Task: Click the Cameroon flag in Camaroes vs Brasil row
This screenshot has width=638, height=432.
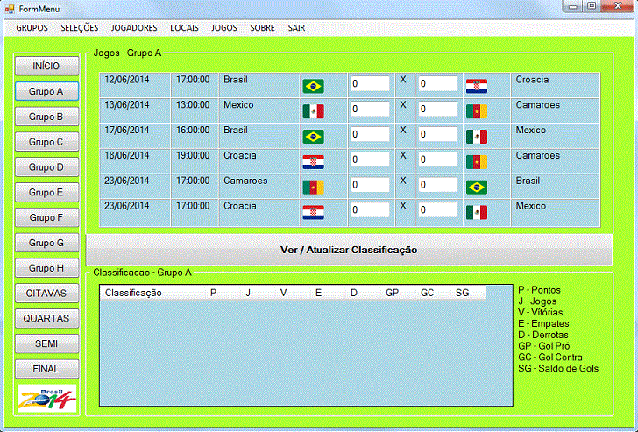Action: 313,188
